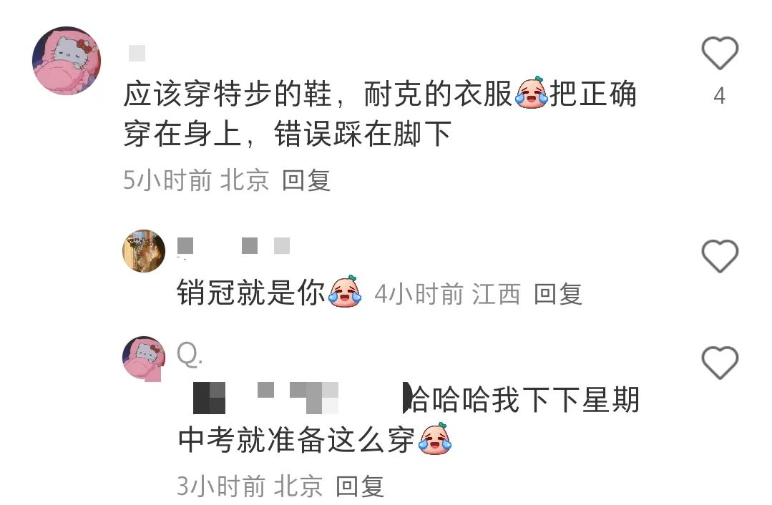
Task: Open the golden avatar of the 江西 replier
Action: [144, 250]
